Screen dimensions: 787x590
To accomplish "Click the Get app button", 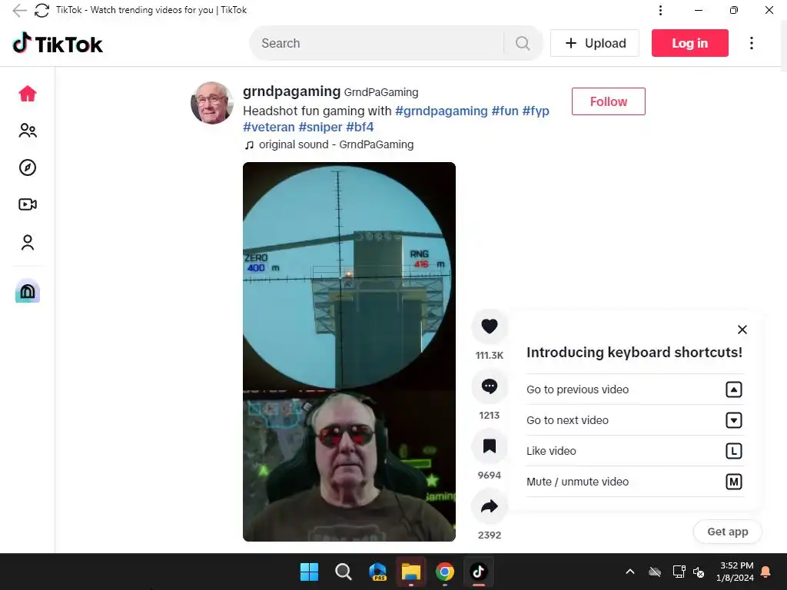I will point(727,532).
